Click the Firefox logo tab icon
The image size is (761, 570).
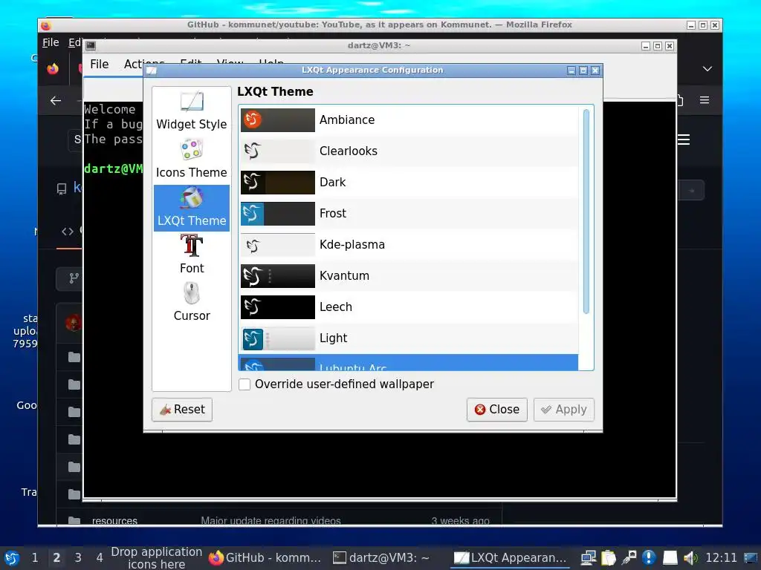(53, 69)
